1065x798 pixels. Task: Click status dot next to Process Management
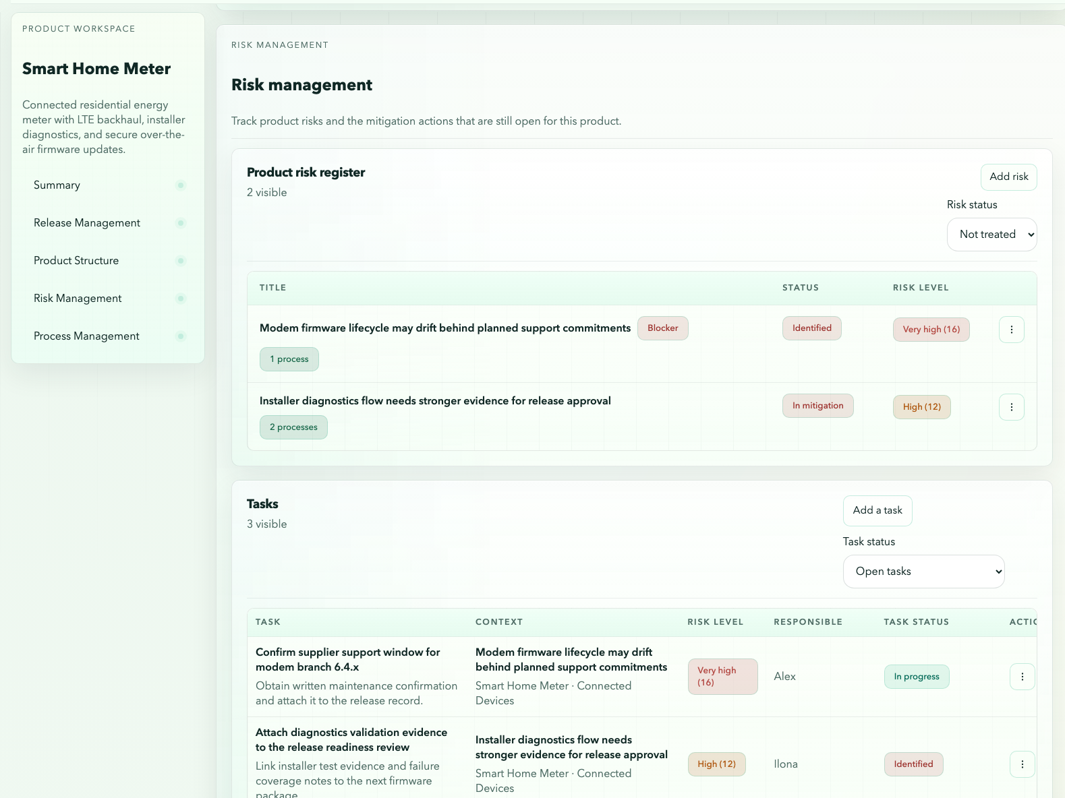181,336
